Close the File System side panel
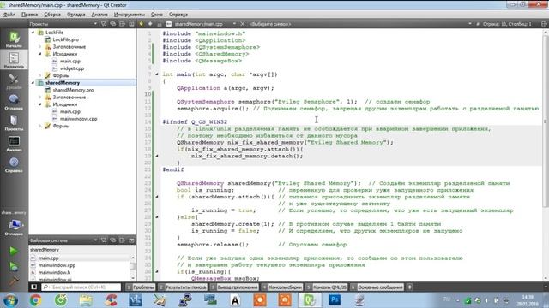 point(131,240)
